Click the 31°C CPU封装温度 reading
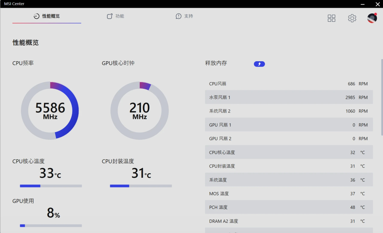Viewport: 383px width, 233px height. pyautogui.click(x=141, y=173)
